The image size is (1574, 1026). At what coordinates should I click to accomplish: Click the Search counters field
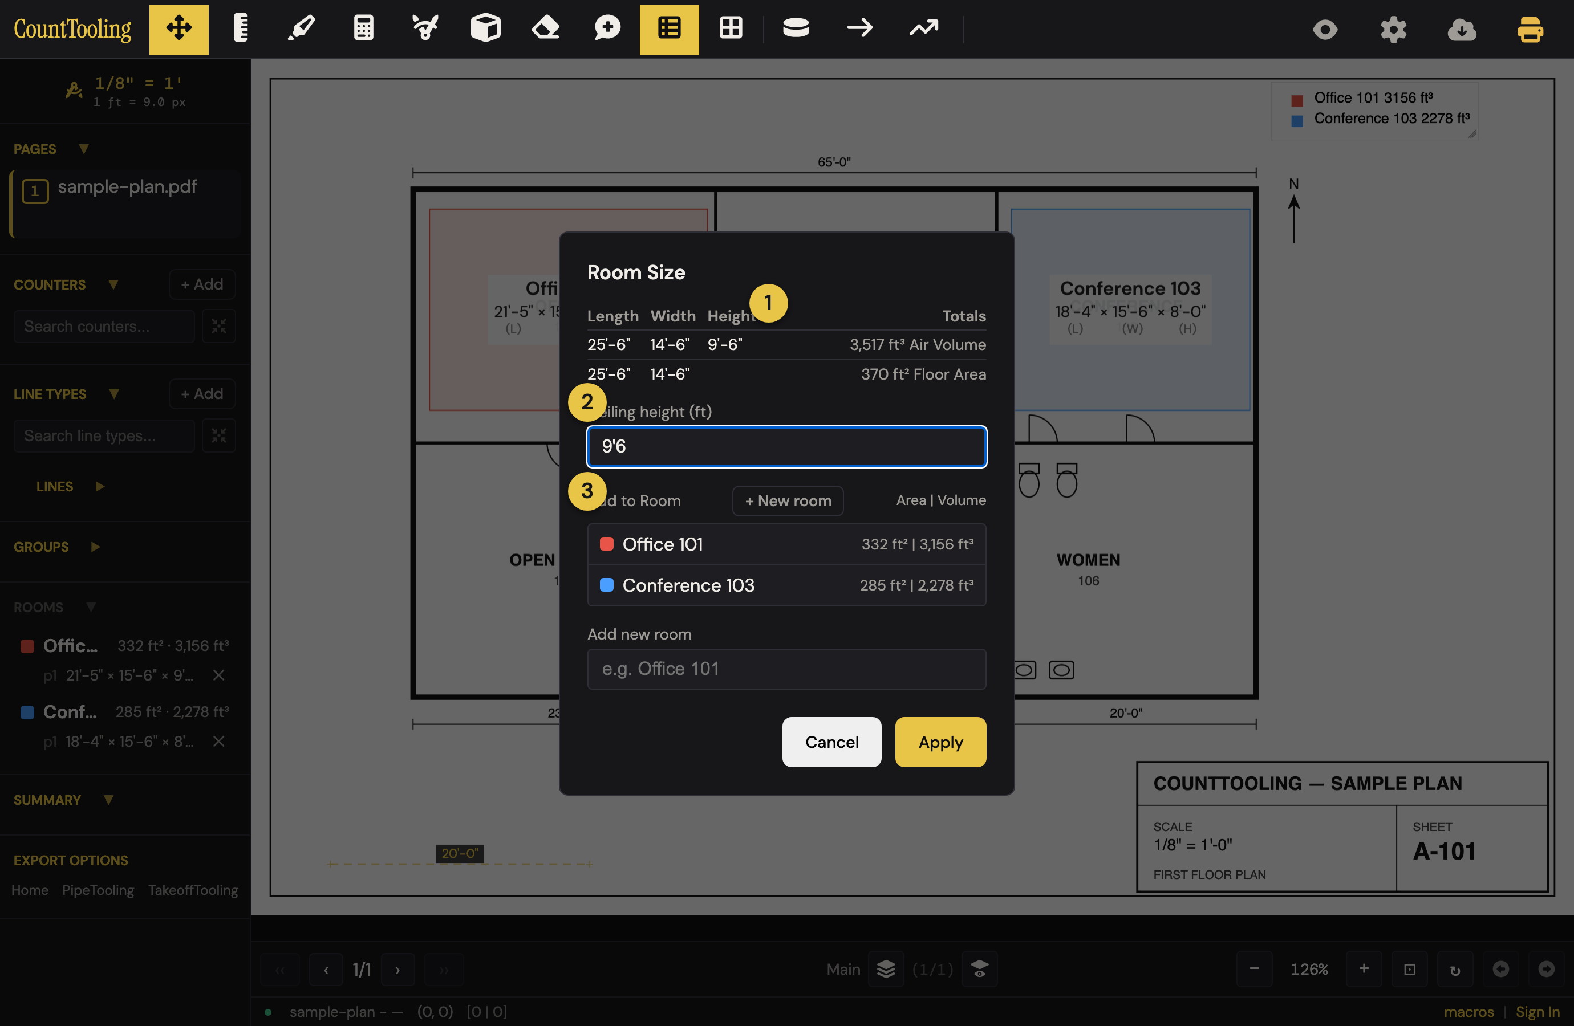104,327
